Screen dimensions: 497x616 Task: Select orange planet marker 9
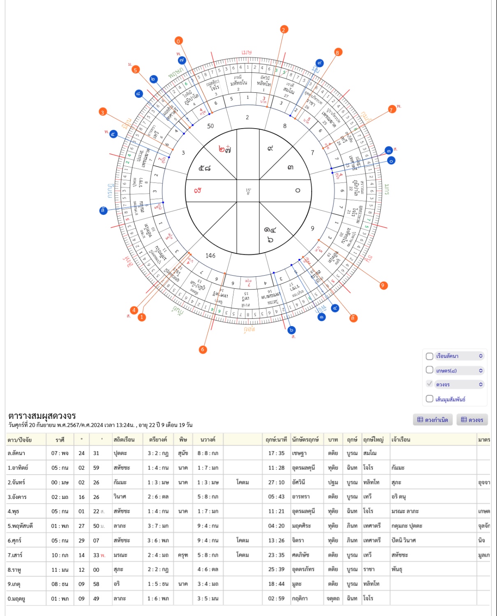tap(383, 285)
